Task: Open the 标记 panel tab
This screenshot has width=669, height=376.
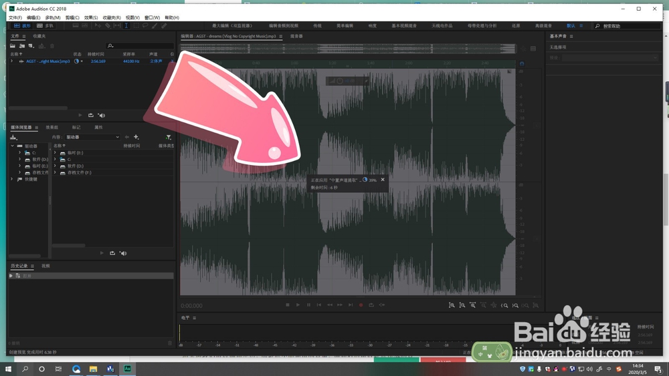Action: [76, 128]
